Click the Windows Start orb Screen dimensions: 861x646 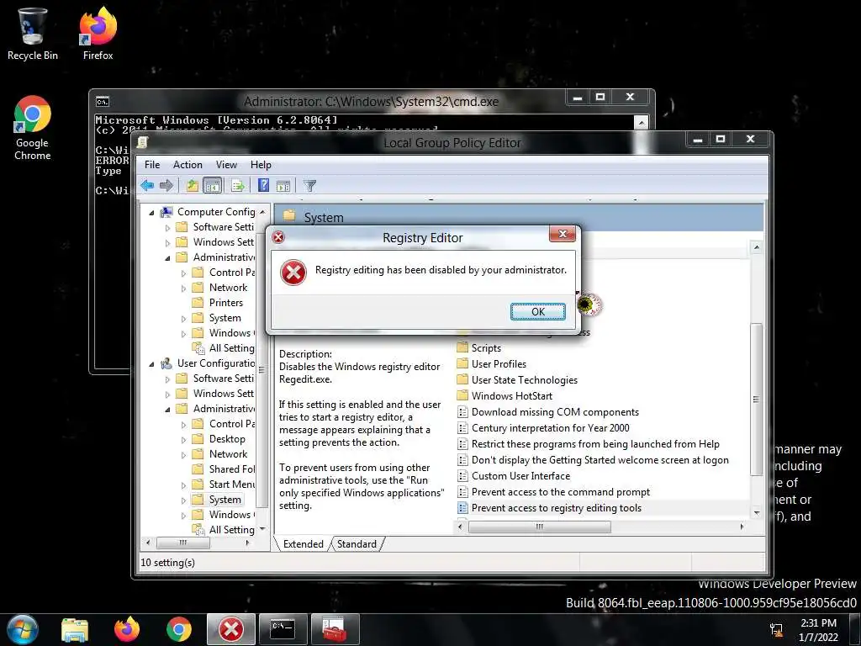[x=23, y=629]
